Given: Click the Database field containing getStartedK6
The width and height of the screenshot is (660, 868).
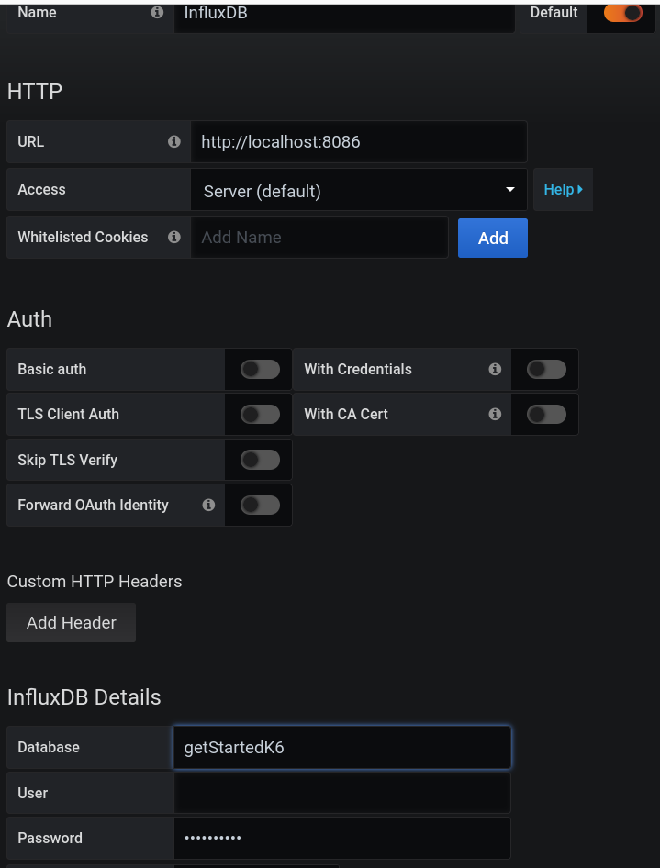Looking at the screenshot, I should tap(341, 748).
